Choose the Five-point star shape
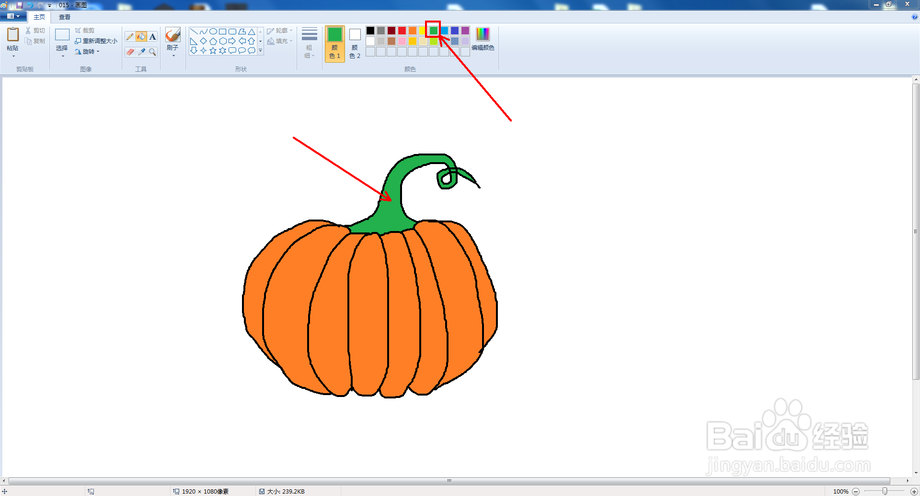 (213, 50)
